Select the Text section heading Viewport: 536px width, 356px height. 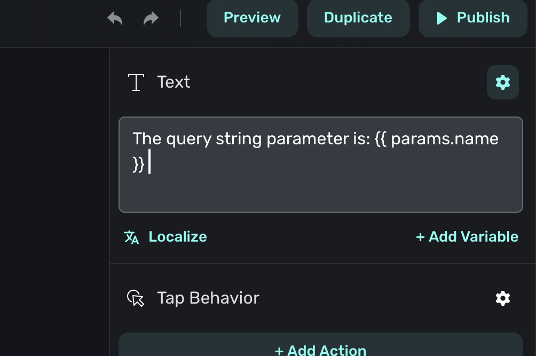click(174, 82)
